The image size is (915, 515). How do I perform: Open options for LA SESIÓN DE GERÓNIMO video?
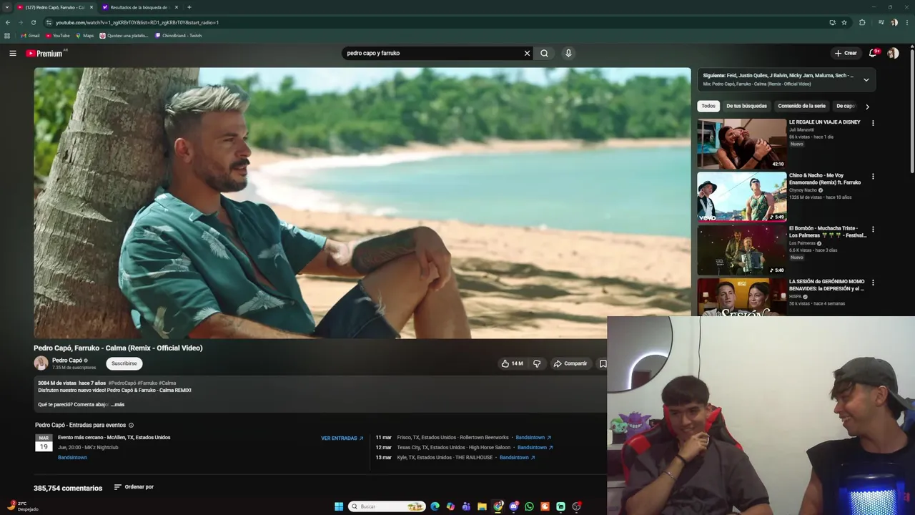click(873, 283)
